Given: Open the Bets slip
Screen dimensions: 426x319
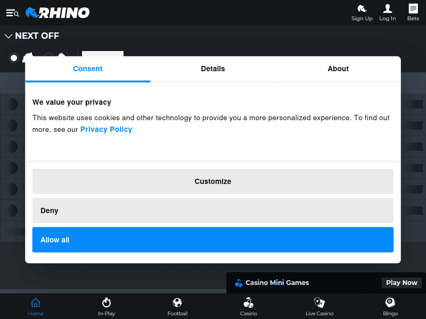Looking at the screenshot, I should click(413, 13).
